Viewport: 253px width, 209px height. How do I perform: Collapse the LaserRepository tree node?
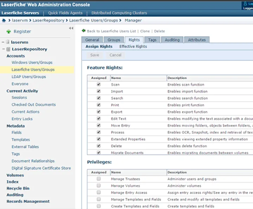point(3,49)
